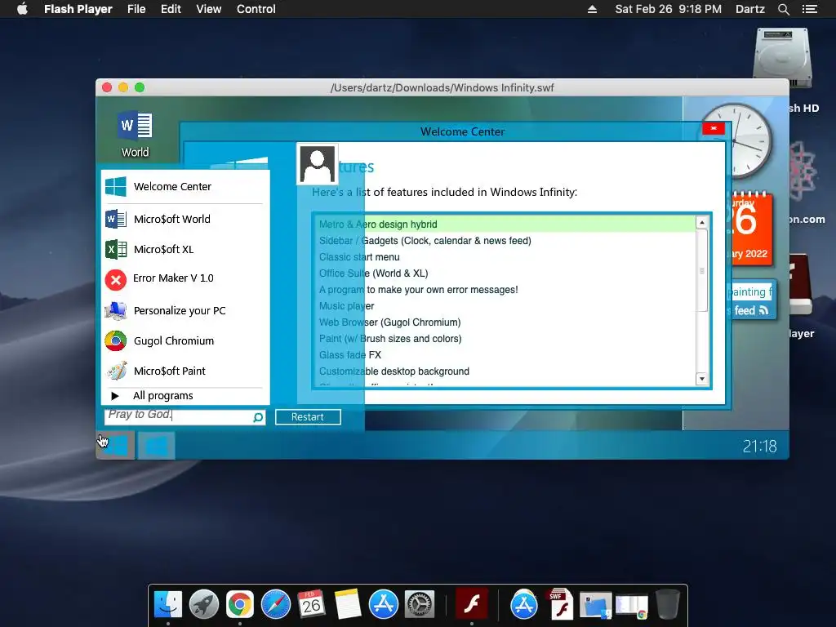Close the Welcome Center window
This screenshot has height=627, width=836.
pos(714,128)
